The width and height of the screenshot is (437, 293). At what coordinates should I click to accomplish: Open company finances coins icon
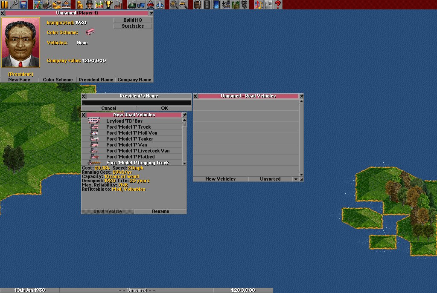click(80, 4)
